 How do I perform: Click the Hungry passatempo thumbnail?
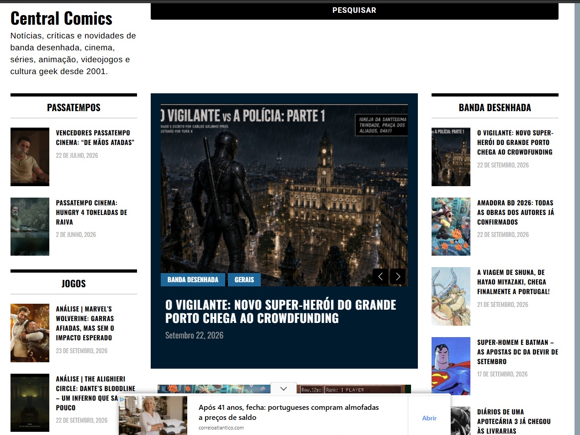[x=30, y=226]
